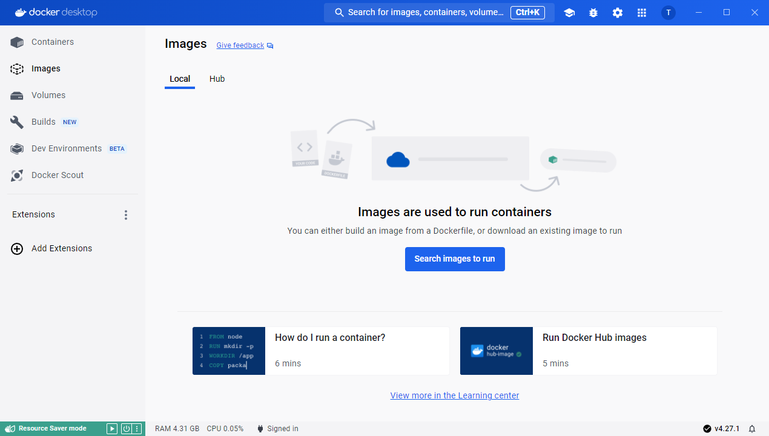The image size is (769, 436).
Task: Click the Images sidebar icon
Action: coord(17,69)
